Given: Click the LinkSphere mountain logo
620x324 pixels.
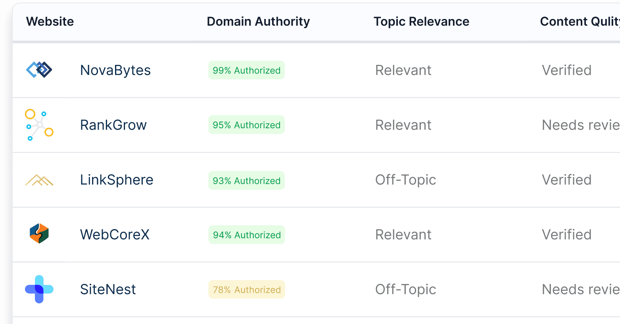Looking at the screenshot, I should (39, 180).
